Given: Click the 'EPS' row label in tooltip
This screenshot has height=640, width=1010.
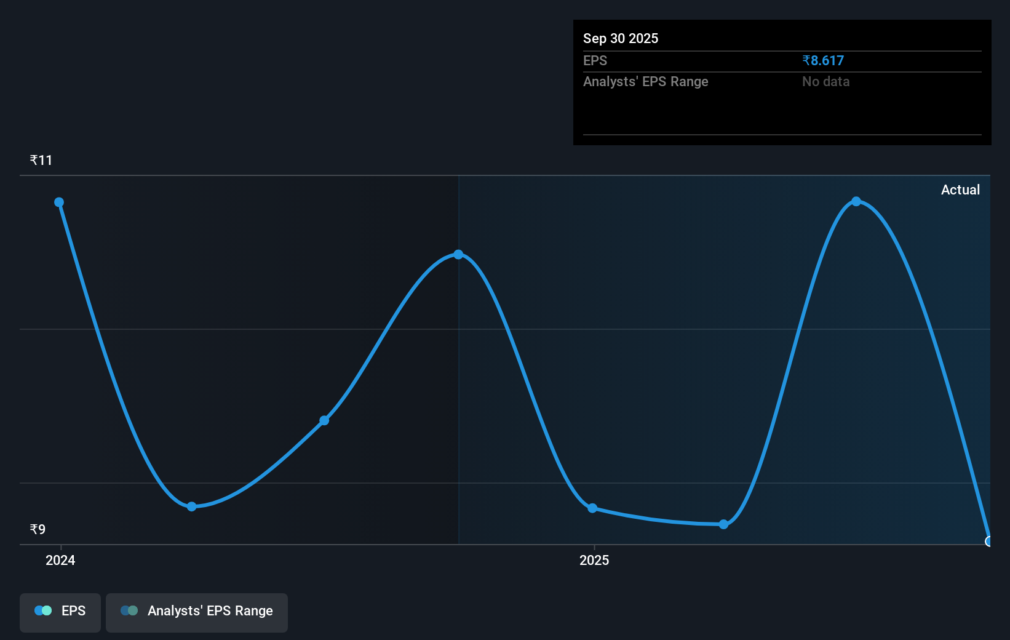Looking at the screenshot, I should (x=595, y=61).
